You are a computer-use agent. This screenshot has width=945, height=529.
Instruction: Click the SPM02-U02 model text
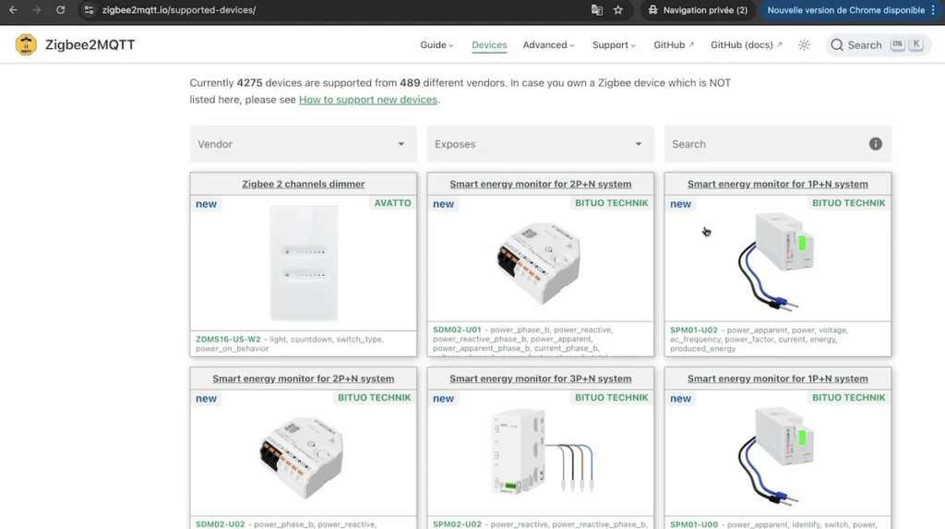[x=457, y=524]
